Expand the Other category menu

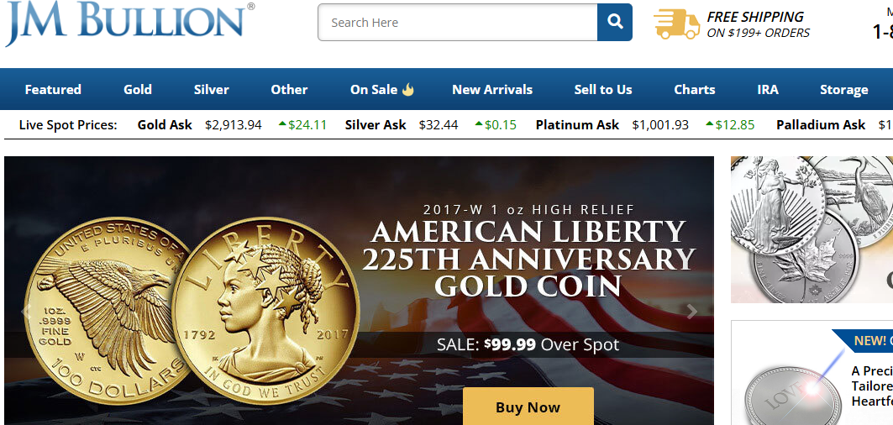pyautogui.click(x=289, y=89)
